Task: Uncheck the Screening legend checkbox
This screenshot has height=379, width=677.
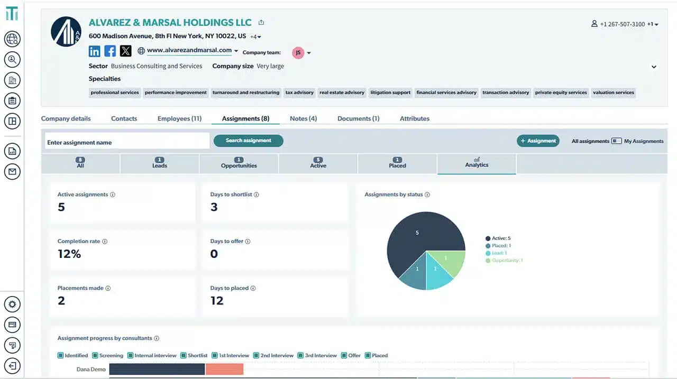Action: click(x=95, y=356)
